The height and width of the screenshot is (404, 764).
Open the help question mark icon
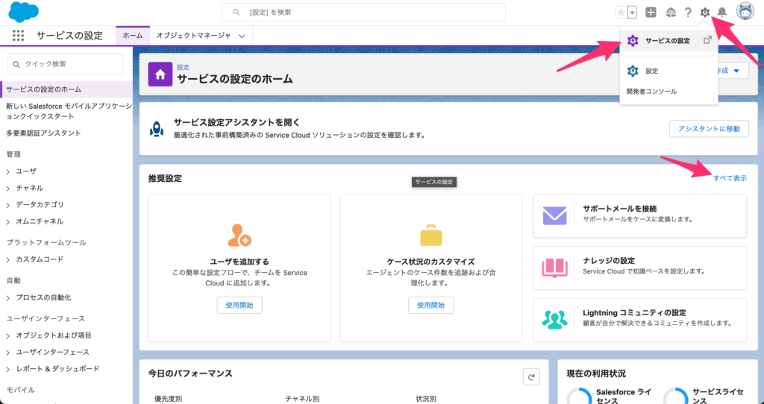[x=688, y=12]
